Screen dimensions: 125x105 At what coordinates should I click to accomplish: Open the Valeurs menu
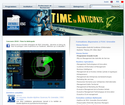coord(62,6)
